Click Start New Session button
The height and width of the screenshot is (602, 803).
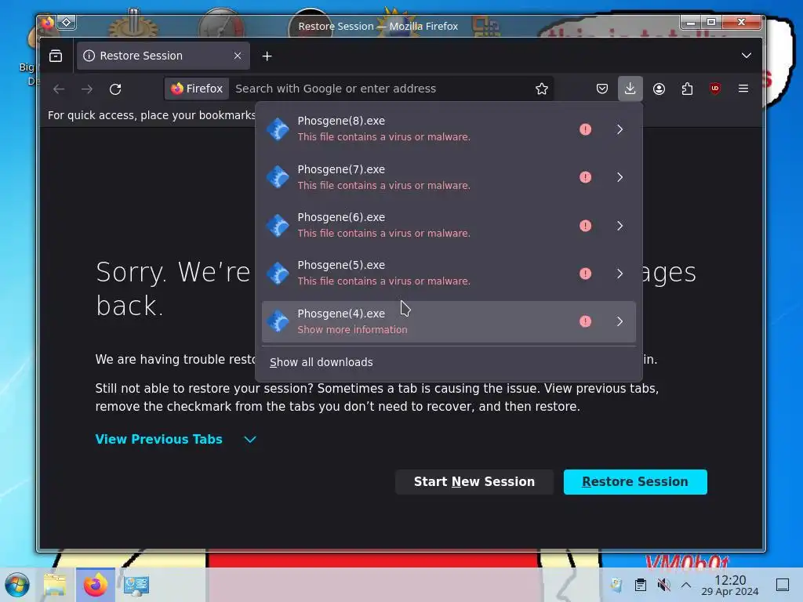coord(474,482)
